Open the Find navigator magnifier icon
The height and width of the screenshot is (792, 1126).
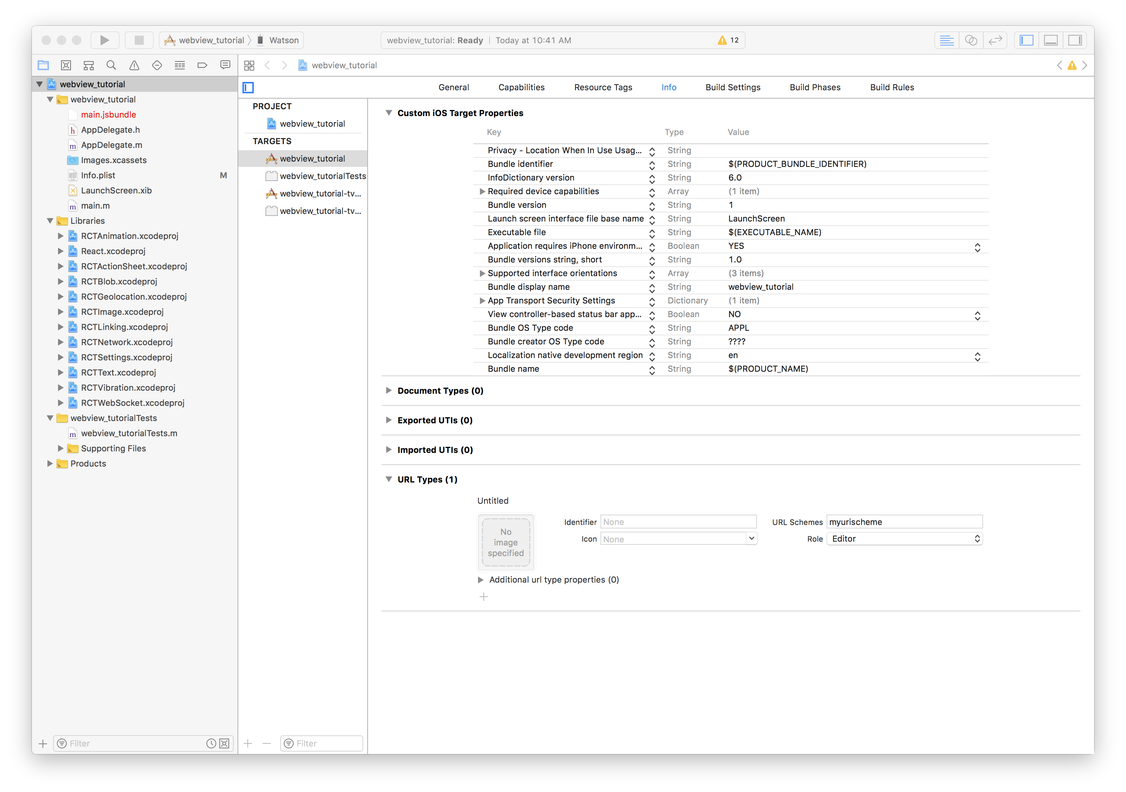(111, 65)
